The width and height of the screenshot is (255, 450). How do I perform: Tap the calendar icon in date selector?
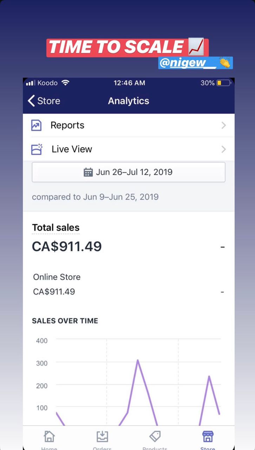click(x=88, y=172)
